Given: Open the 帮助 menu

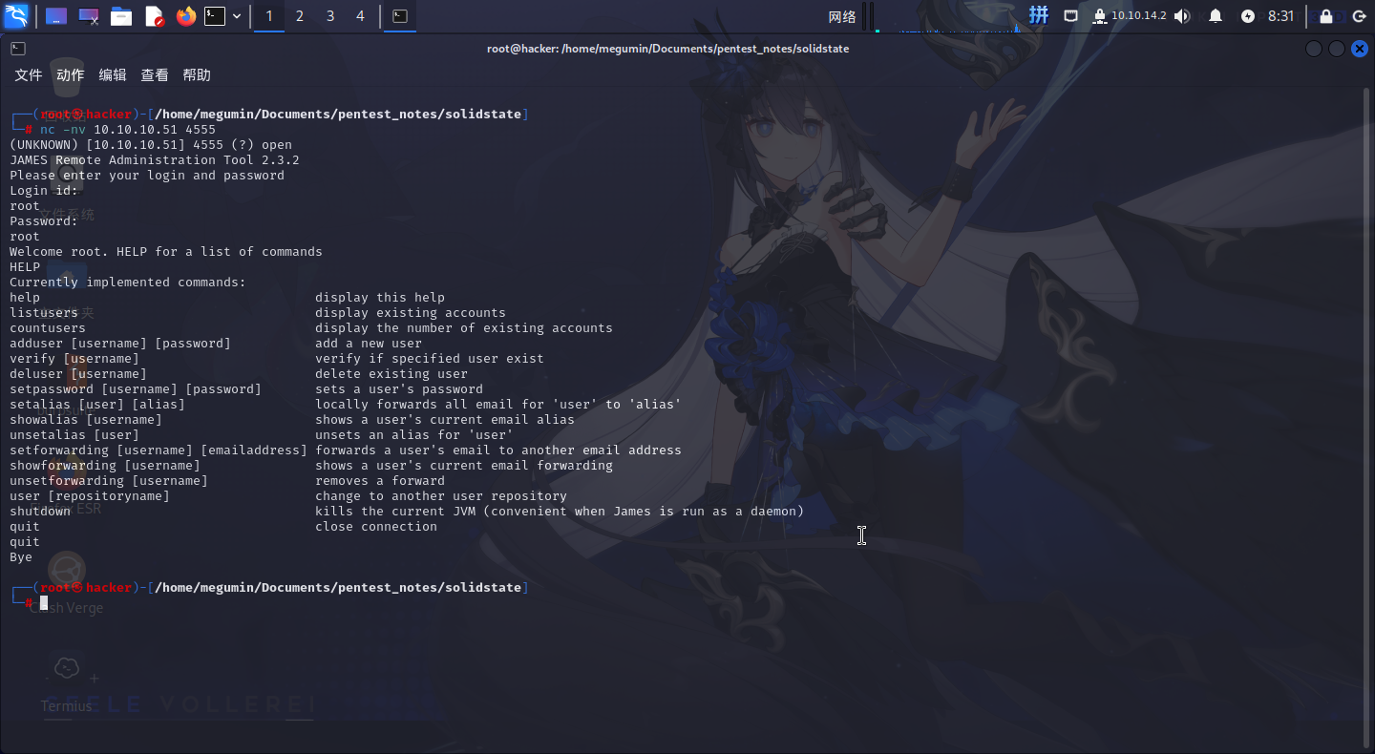Looking at the screenshot, I should 197,74.
